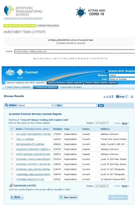Open the Professional Registers menu item
The image size is (135, 208).
pos(46,87)
